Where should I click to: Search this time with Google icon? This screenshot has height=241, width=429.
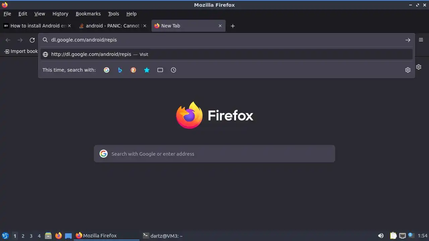click(x=107, y=70)
